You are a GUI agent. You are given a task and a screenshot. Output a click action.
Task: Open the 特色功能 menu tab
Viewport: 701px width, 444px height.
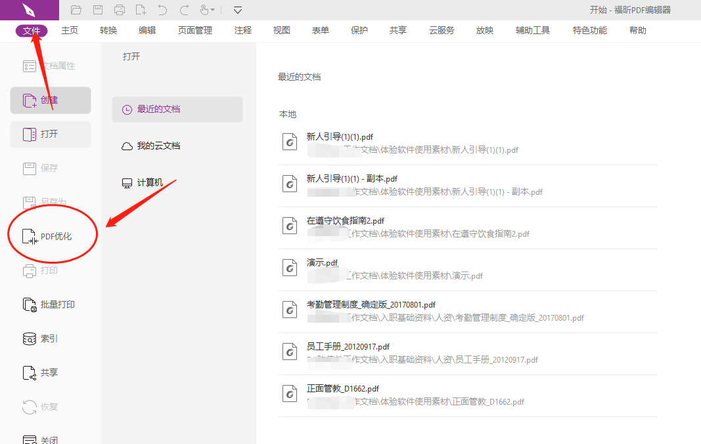(589, 30)
